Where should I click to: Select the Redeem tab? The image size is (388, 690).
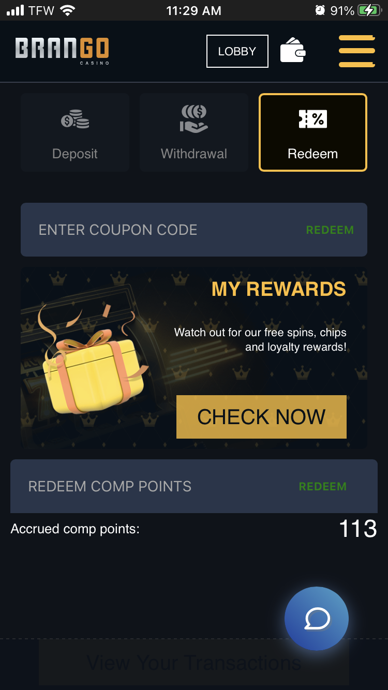pyautogui.click(x=313, y=132)
